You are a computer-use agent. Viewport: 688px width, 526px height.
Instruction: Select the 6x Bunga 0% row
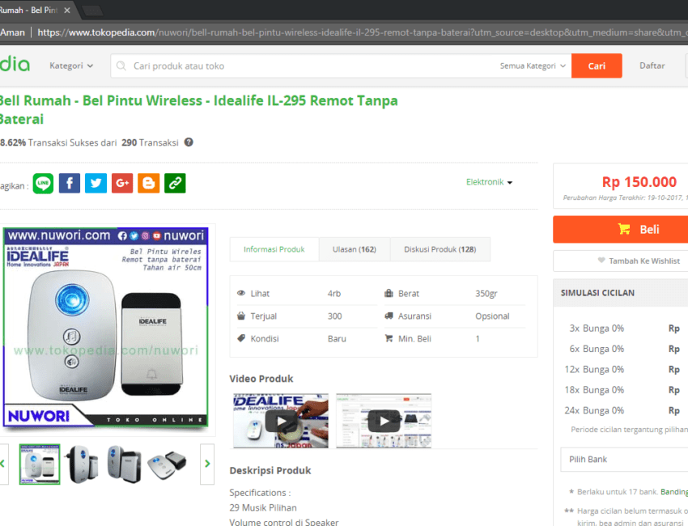(622, 349)
